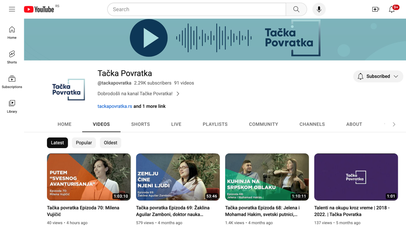The image size is (406, 227).
Task: Select the Popular sort chip
Action: (x=83, y=143)
